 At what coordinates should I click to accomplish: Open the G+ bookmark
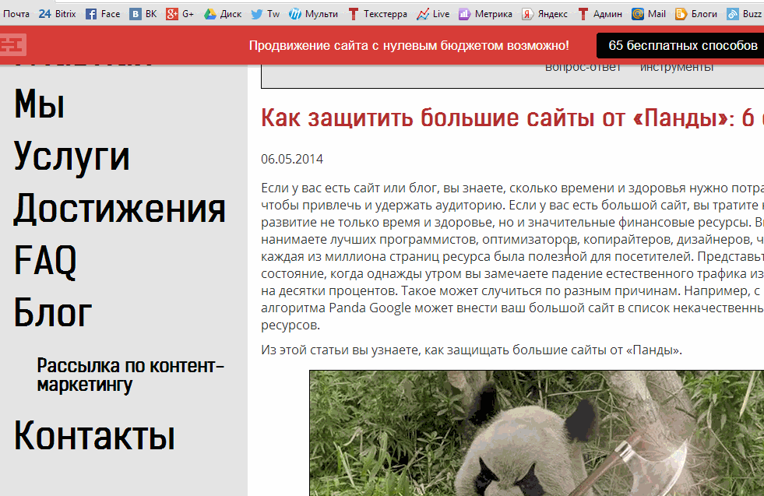tap(180, 13)
